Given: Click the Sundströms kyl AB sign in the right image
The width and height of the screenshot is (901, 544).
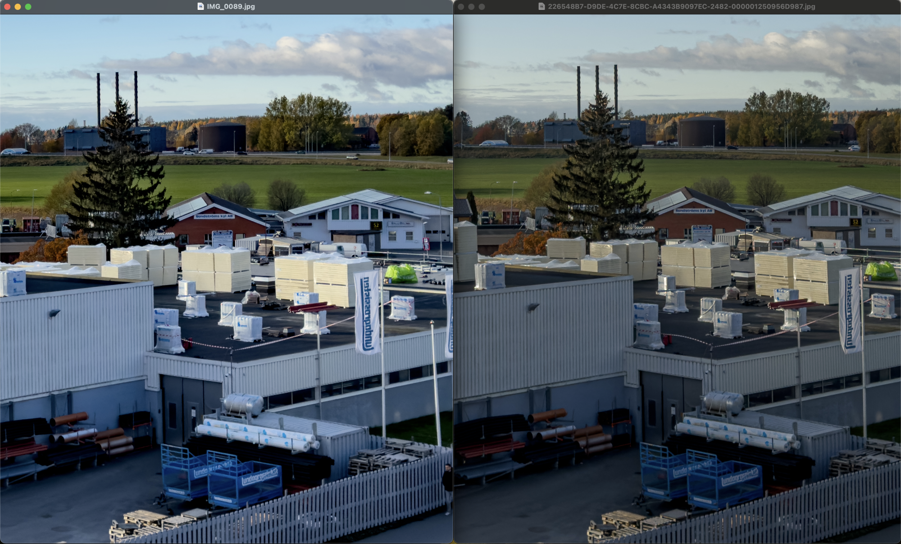Looking at the screenshot, I should 693,211.
